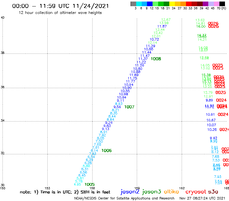The image size is (229, 201).
Task: Click the green time label 1007
Action: [x=129, y=107]
